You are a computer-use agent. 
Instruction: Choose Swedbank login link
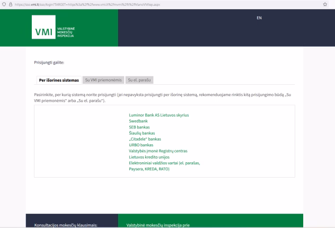tap(138, 121)
